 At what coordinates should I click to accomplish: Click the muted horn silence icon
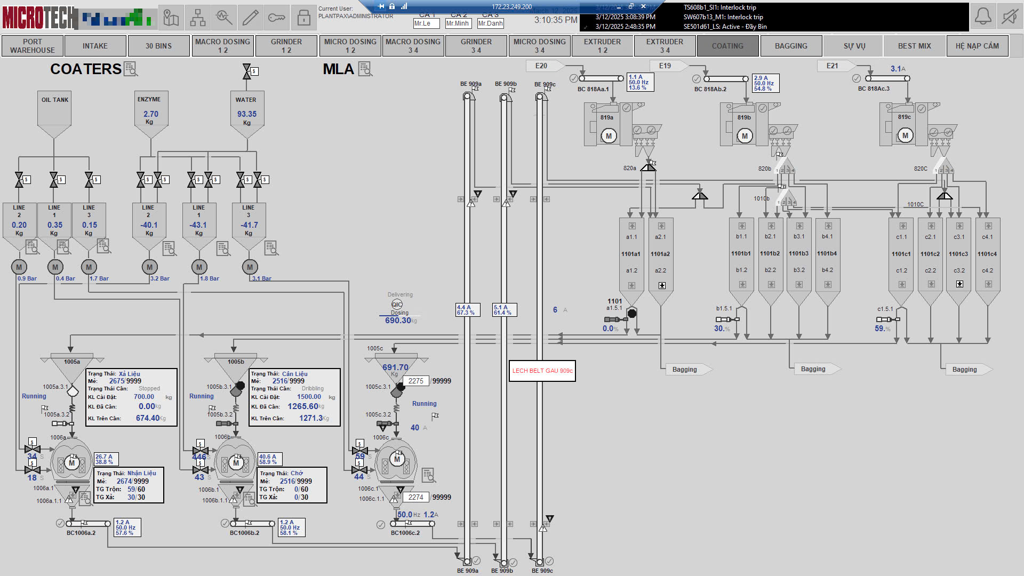(1009, 17)
